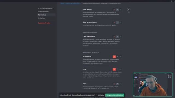Screen dimensions: 175x98
Task: Click the Réinitialiser button
Action: click(x=101, y=95)
